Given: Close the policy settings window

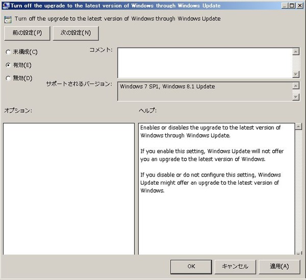Looking at the screenshot, I should coord(299,6).
